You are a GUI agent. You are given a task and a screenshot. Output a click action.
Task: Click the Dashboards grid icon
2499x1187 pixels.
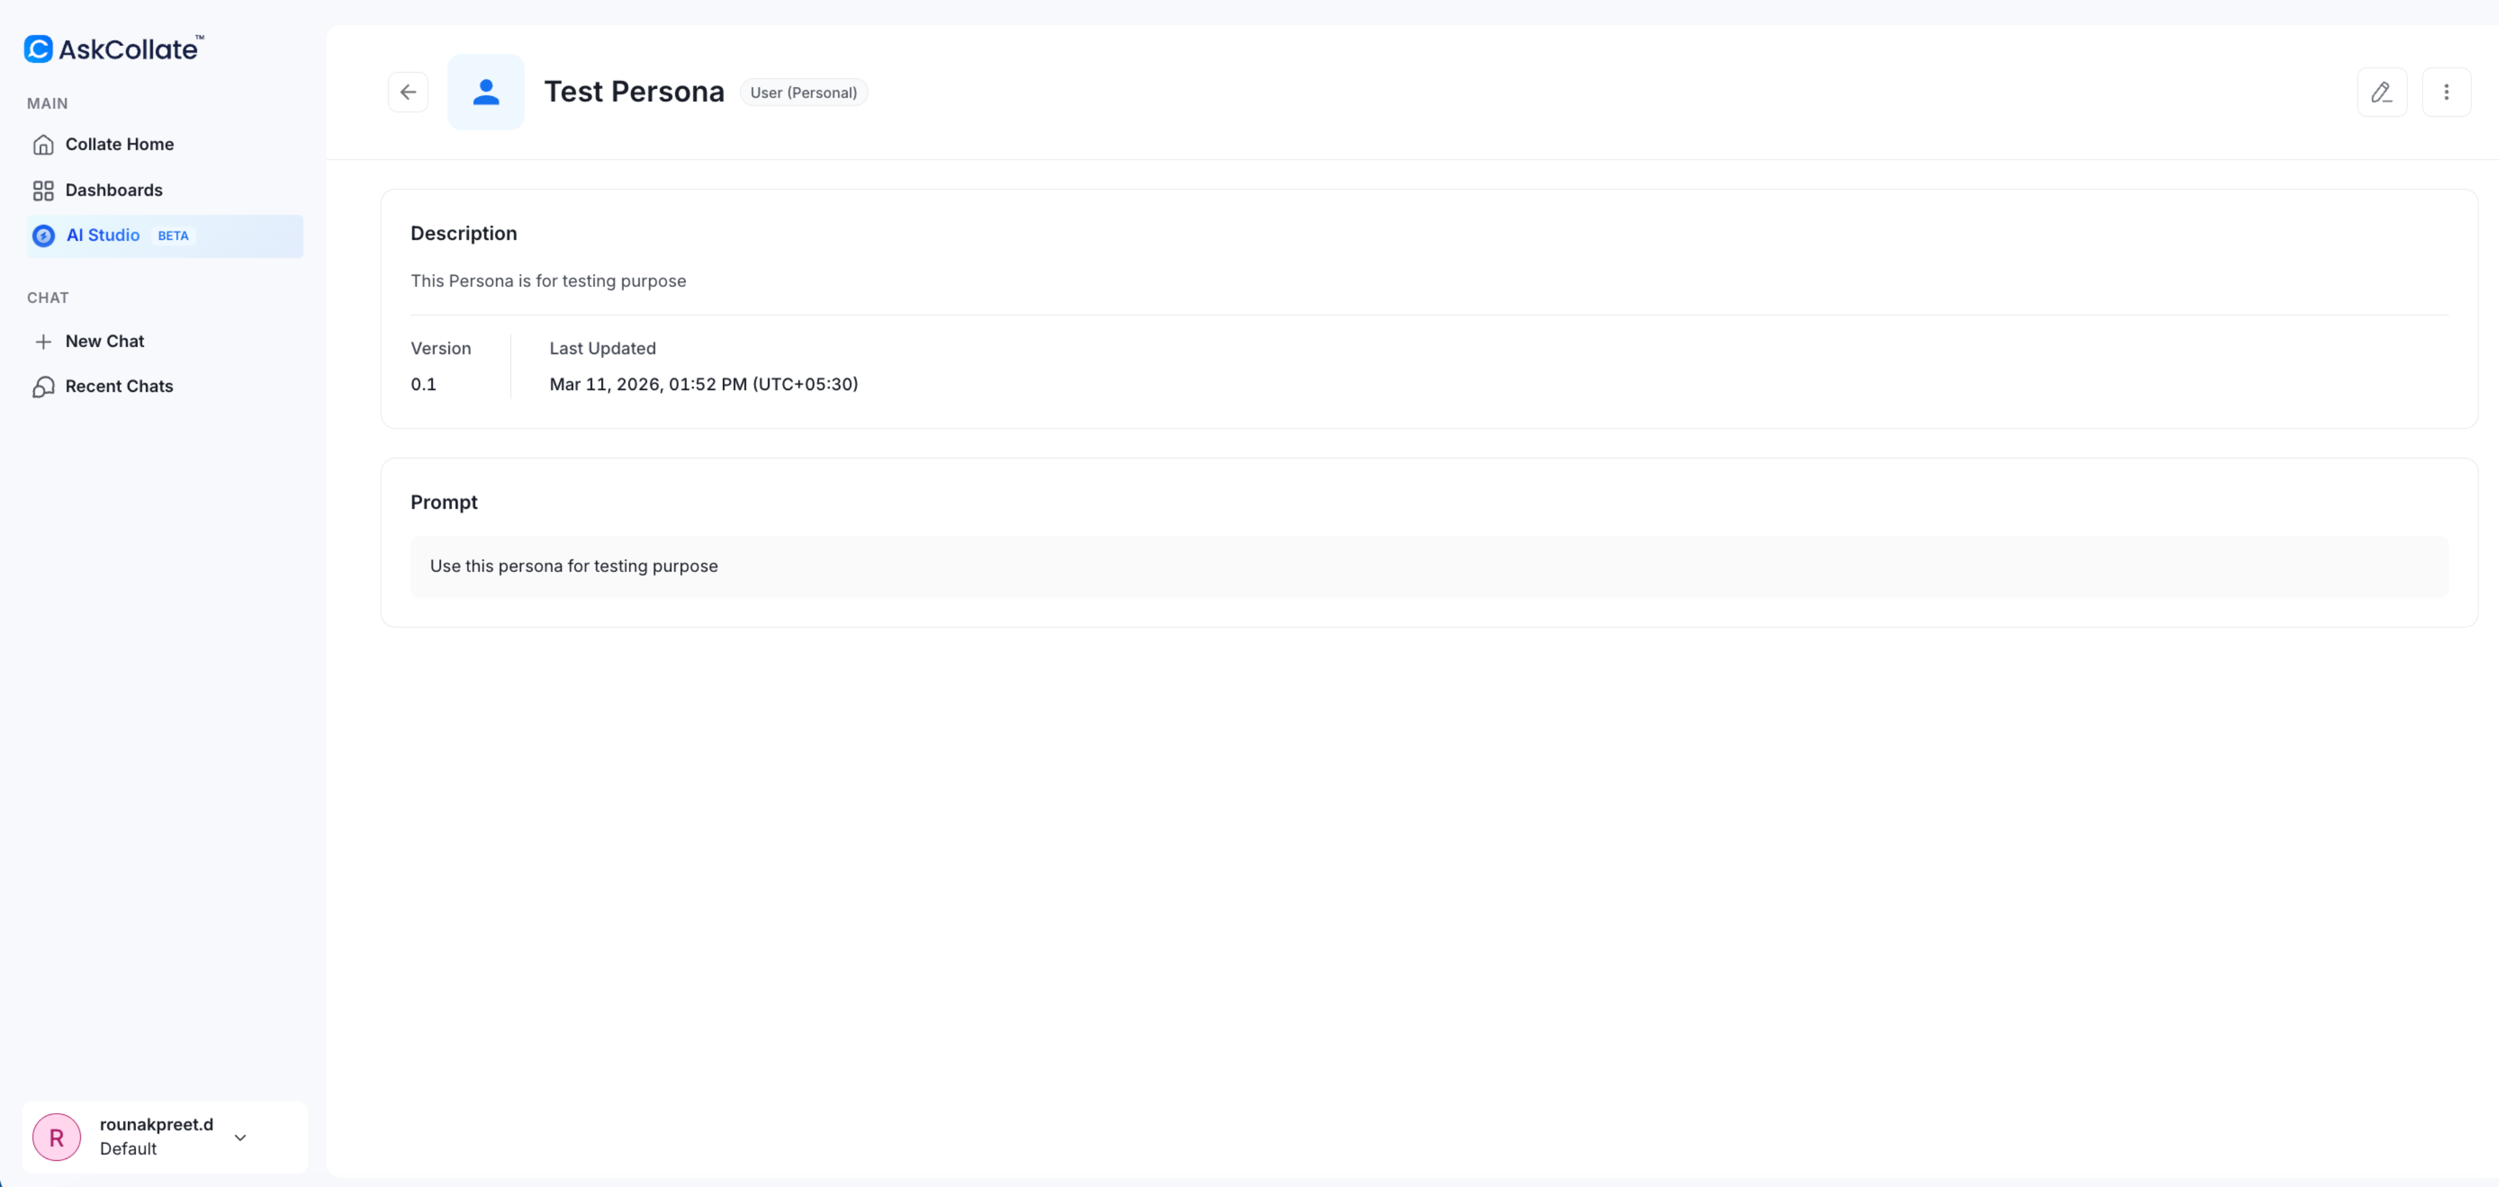43,190
